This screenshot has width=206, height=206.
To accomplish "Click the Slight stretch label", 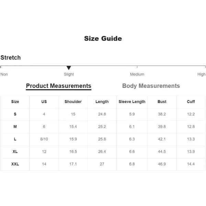I will [69, 75].
